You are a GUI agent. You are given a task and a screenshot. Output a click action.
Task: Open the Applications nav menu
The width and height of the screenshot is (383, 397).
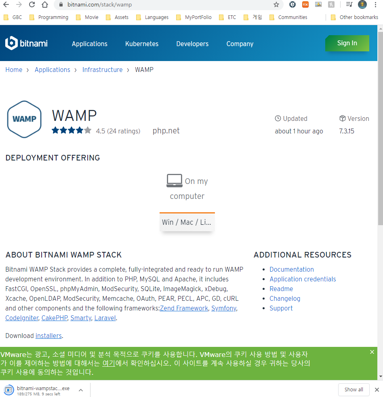click(90, 44)
